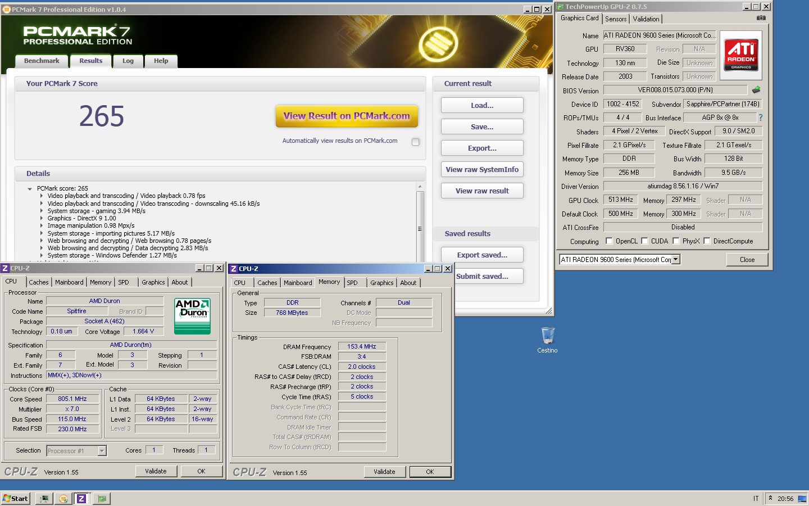Viewport: 809px width, 506px height.
Task: Toggle Automatically view results on PCMark.com checkbox
Action: (x=416, y=142)
